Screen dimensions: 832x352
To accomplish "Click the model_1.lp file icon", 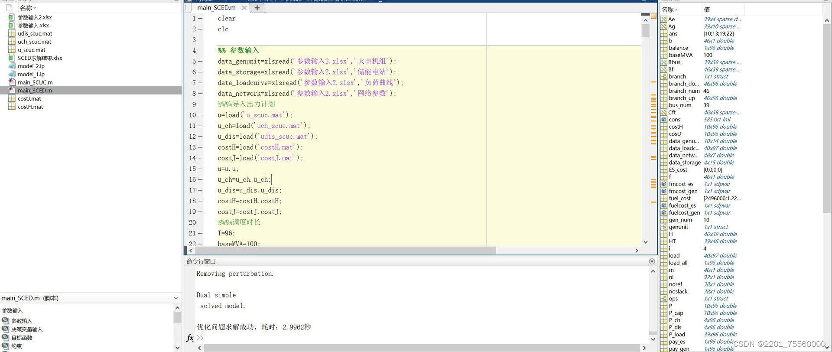I will pos(12,74).
